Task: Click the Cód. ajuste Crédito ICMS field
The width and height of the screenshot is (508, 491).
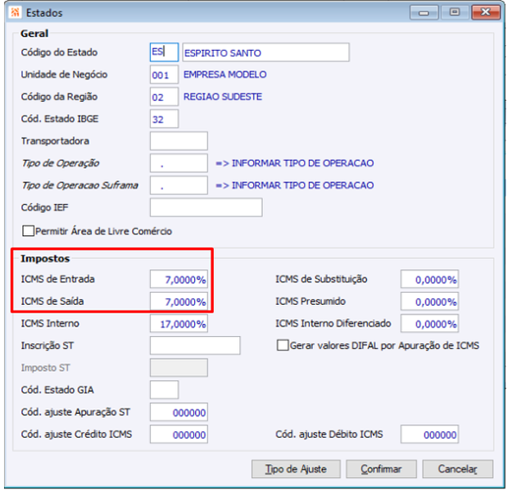Action: 179,434
